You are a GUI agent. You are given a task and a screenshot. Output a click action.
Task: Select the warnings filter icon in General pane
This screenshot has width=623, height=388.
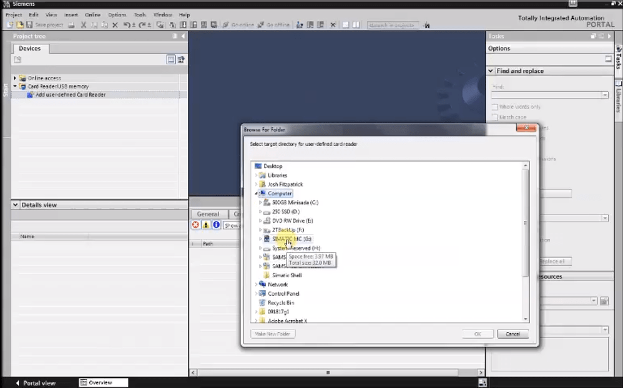(206, 225)
